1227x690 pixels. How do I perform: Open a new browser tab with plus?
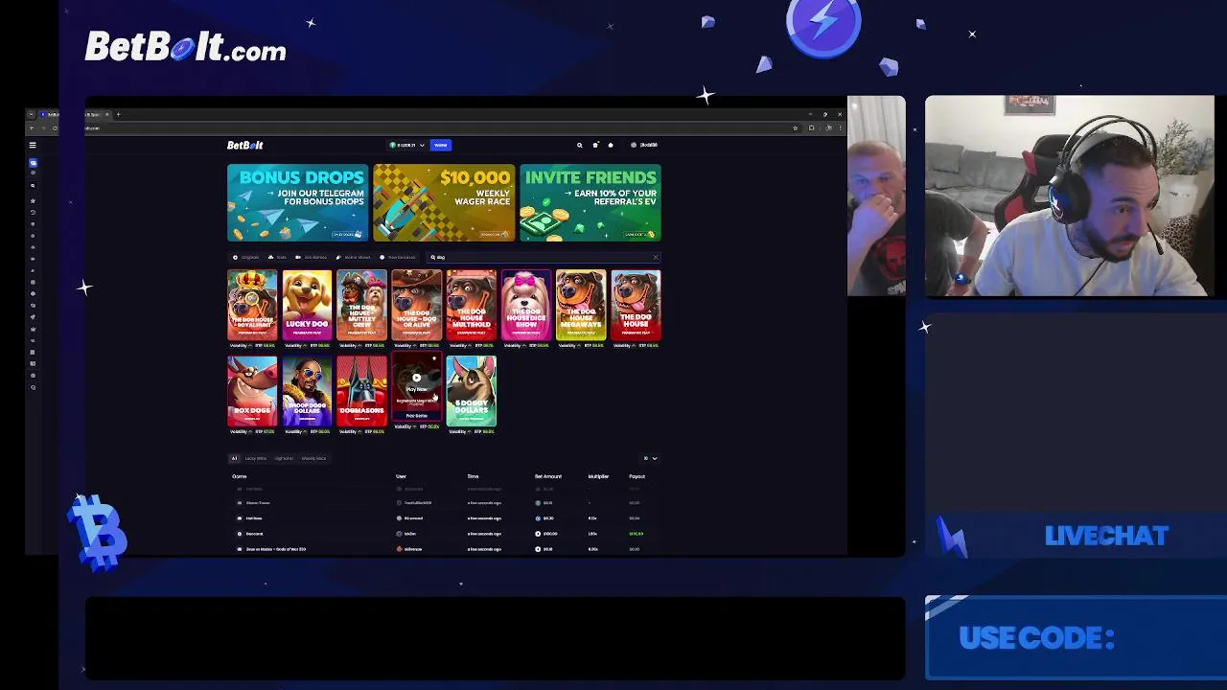coord(118,114)
